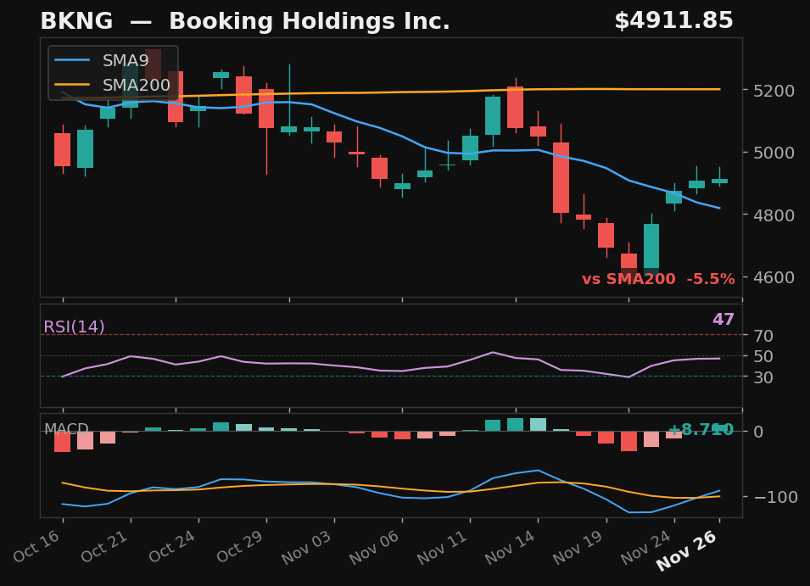810x586 pixels.
Task: Click the 4600 price axis label
Action: pos(774,278)
